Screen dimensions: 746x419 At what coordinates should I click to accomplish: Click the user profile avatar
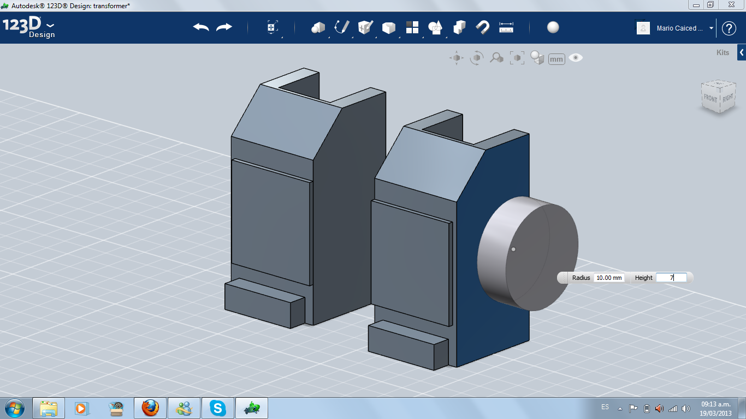point(643,28)
